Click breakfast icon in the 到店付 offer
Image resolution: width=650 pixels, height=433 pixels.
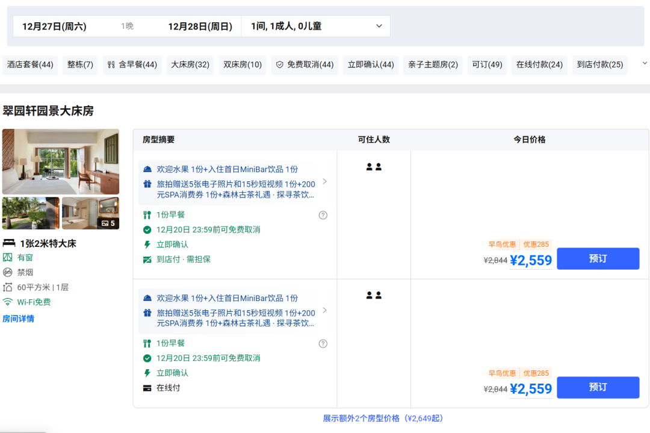point(147,215)
